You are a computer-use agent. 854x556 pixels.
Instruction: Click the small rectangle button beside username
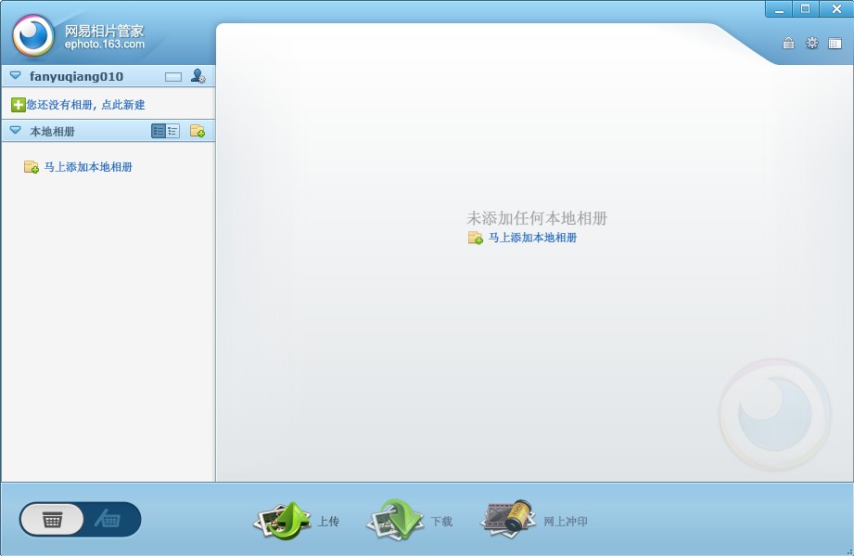(x=173, y=76)
